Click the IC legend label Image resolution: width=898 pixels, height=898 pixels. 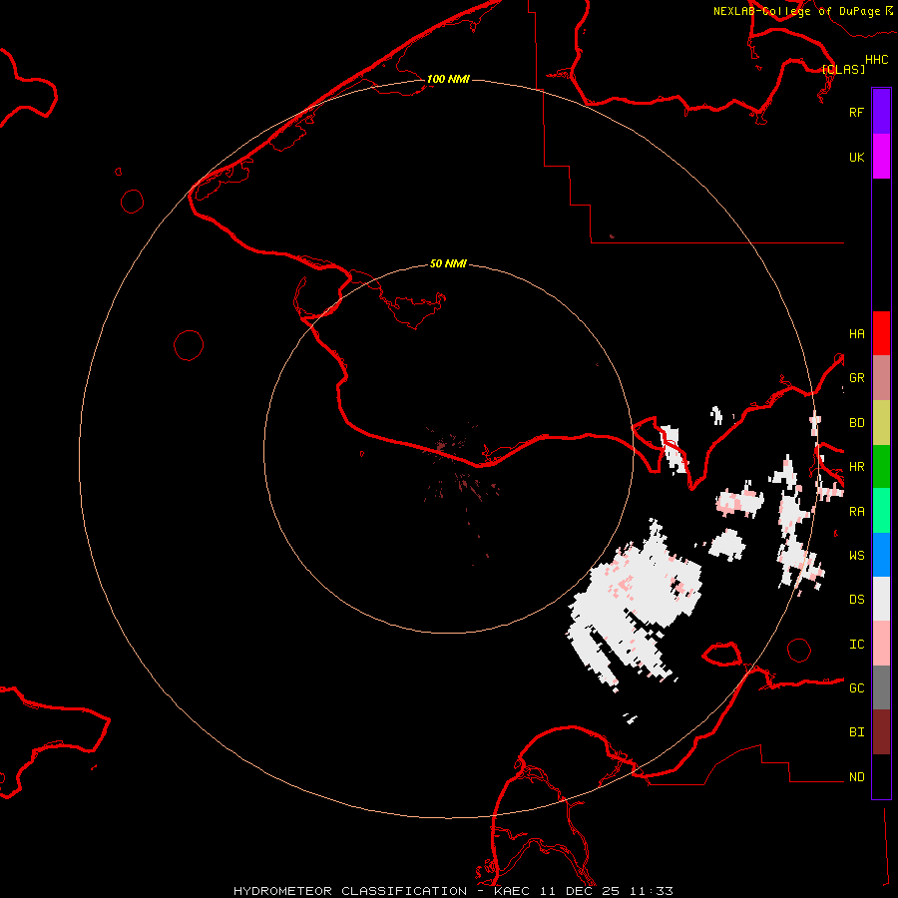pos(856,645)
